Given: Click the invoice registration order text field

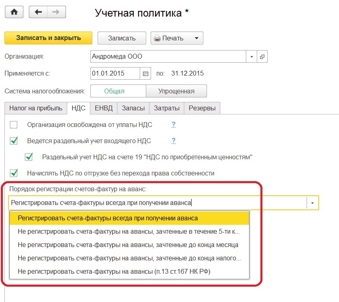Looking at the screenshot, I should click(x=158, y=203).
